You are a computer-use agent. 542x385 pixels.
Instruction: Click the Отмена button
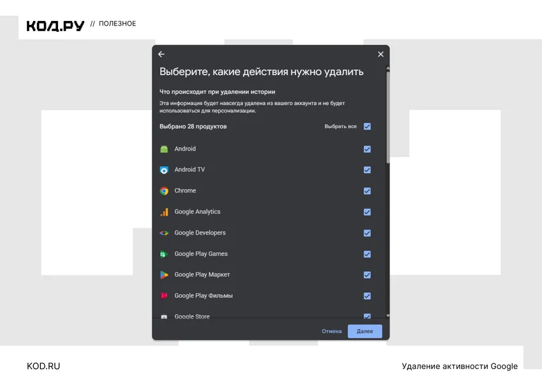pos(332,331)
